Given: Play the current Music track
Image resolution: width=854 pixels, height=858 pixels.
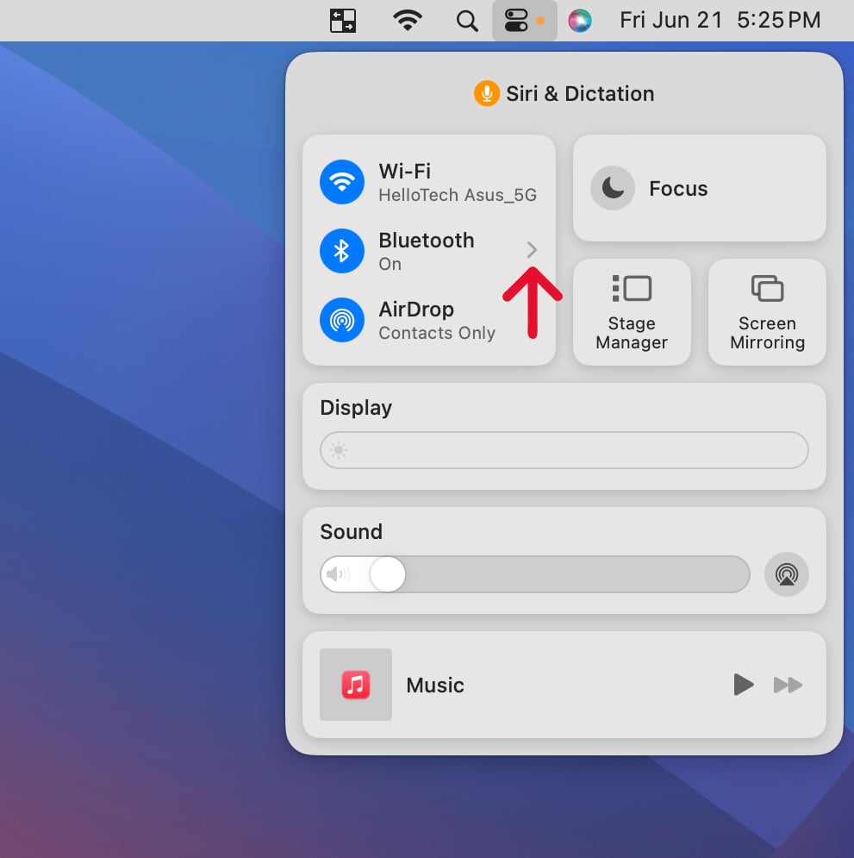Looking at the screenshot, I should pos(742,685).
